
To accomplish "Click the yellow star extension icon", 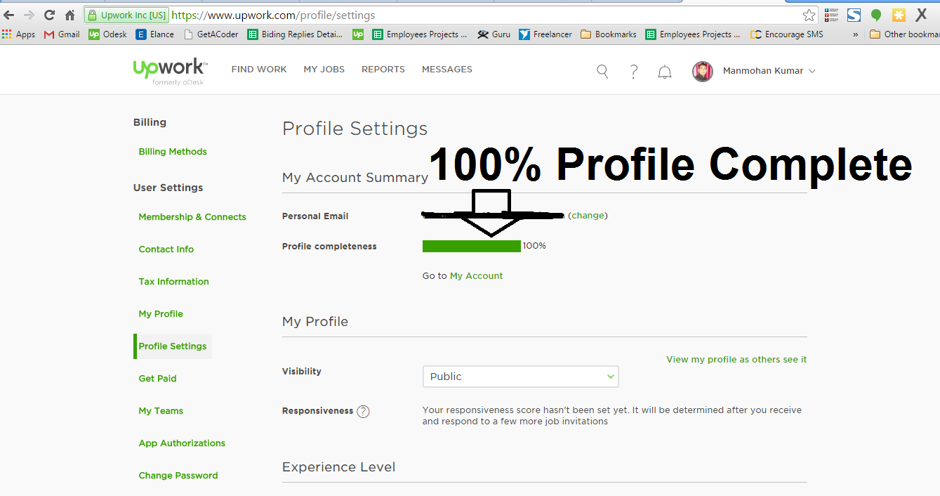I will [899, 15].
